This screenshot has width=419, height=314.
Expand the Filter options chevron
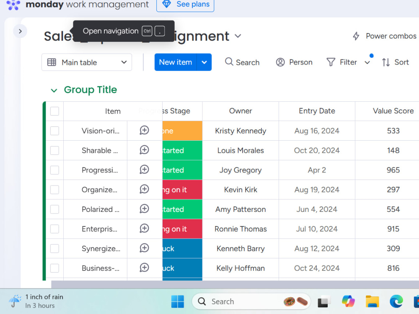367,62
